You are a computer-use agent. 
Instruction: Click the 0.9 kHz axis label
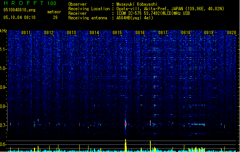(3, 87)
